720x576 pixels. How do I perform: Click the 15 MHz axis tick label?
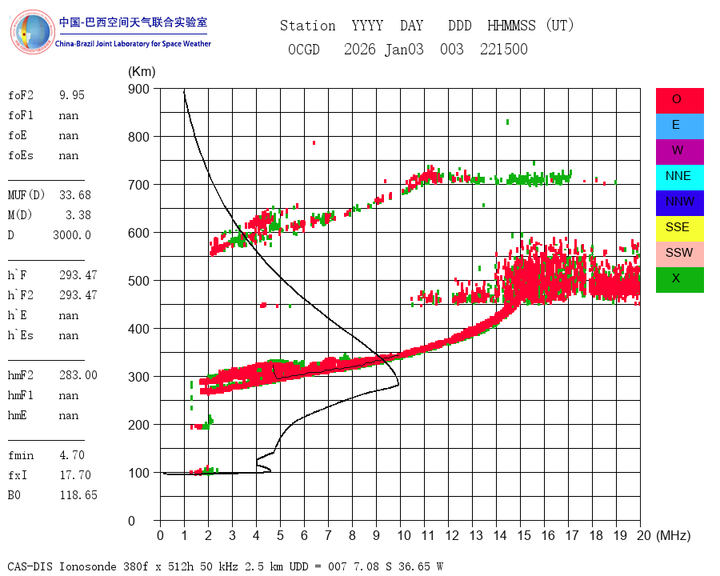click(524, 535)
